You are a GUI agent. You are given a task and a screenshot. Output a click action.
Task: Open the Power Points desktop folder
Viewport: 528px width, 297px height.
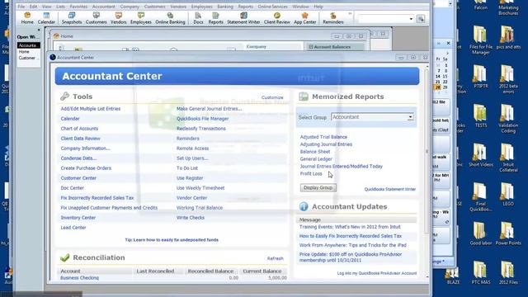[508, 233]
